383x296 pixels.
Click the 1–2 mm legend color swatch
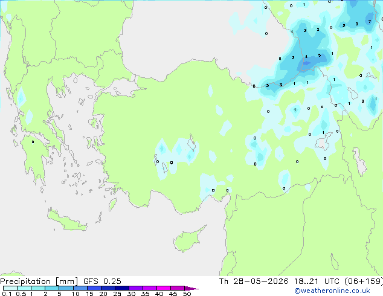click(x=38, y=288)
